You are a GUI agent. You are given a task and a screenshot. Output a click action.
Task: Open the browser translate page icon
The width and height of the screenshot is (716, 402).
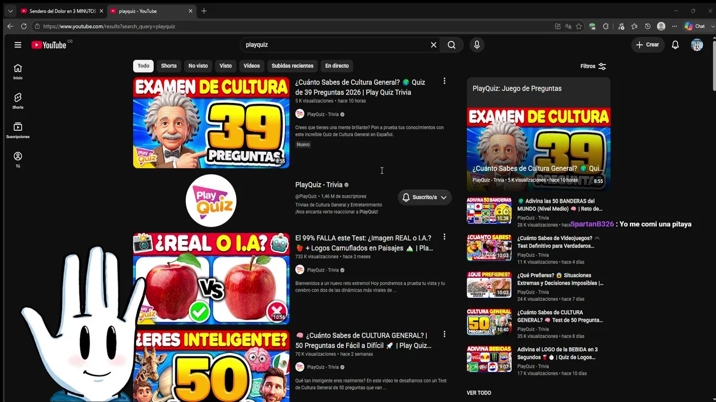pos(568,26)
